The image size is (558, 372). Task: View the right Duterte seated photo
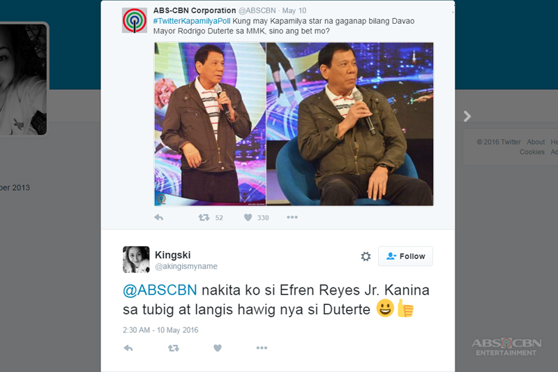coord(350,124)
